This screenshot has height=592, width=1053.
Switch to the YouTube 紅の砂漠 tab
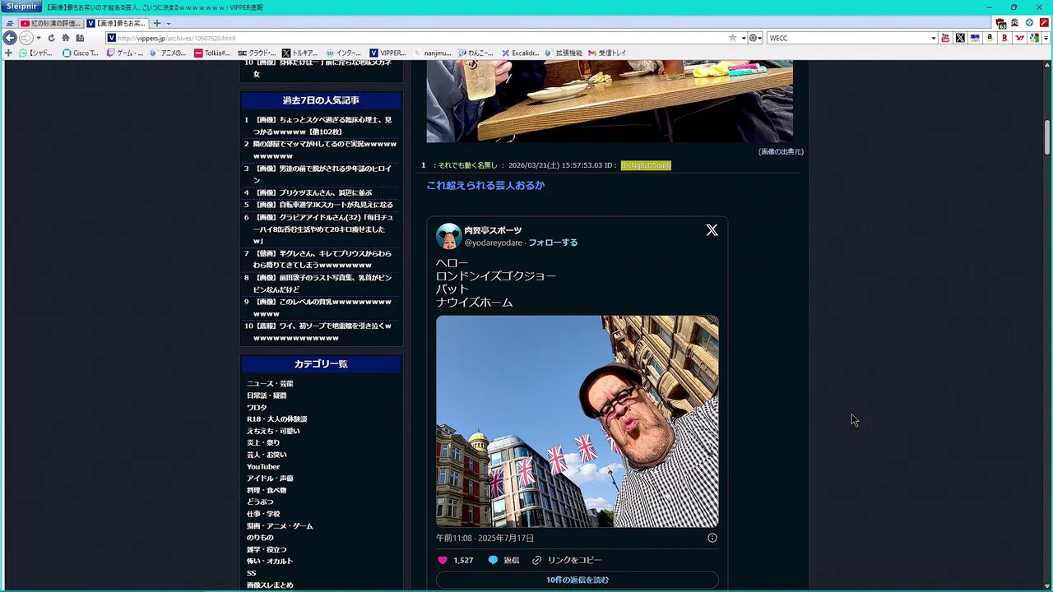[x=51, y=23]
